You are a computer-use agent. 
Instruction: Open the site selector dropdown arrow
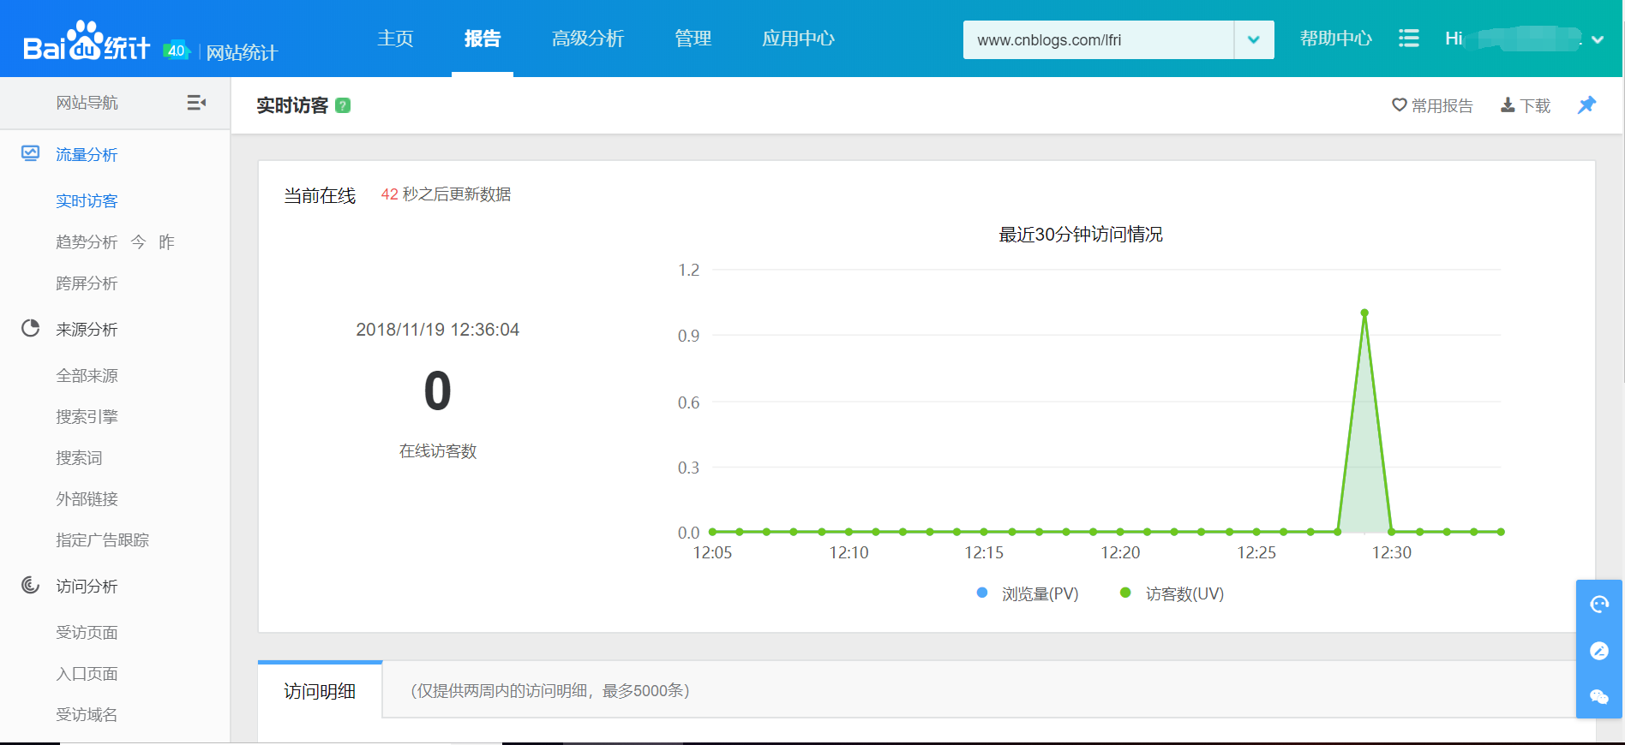(1253, 39)
